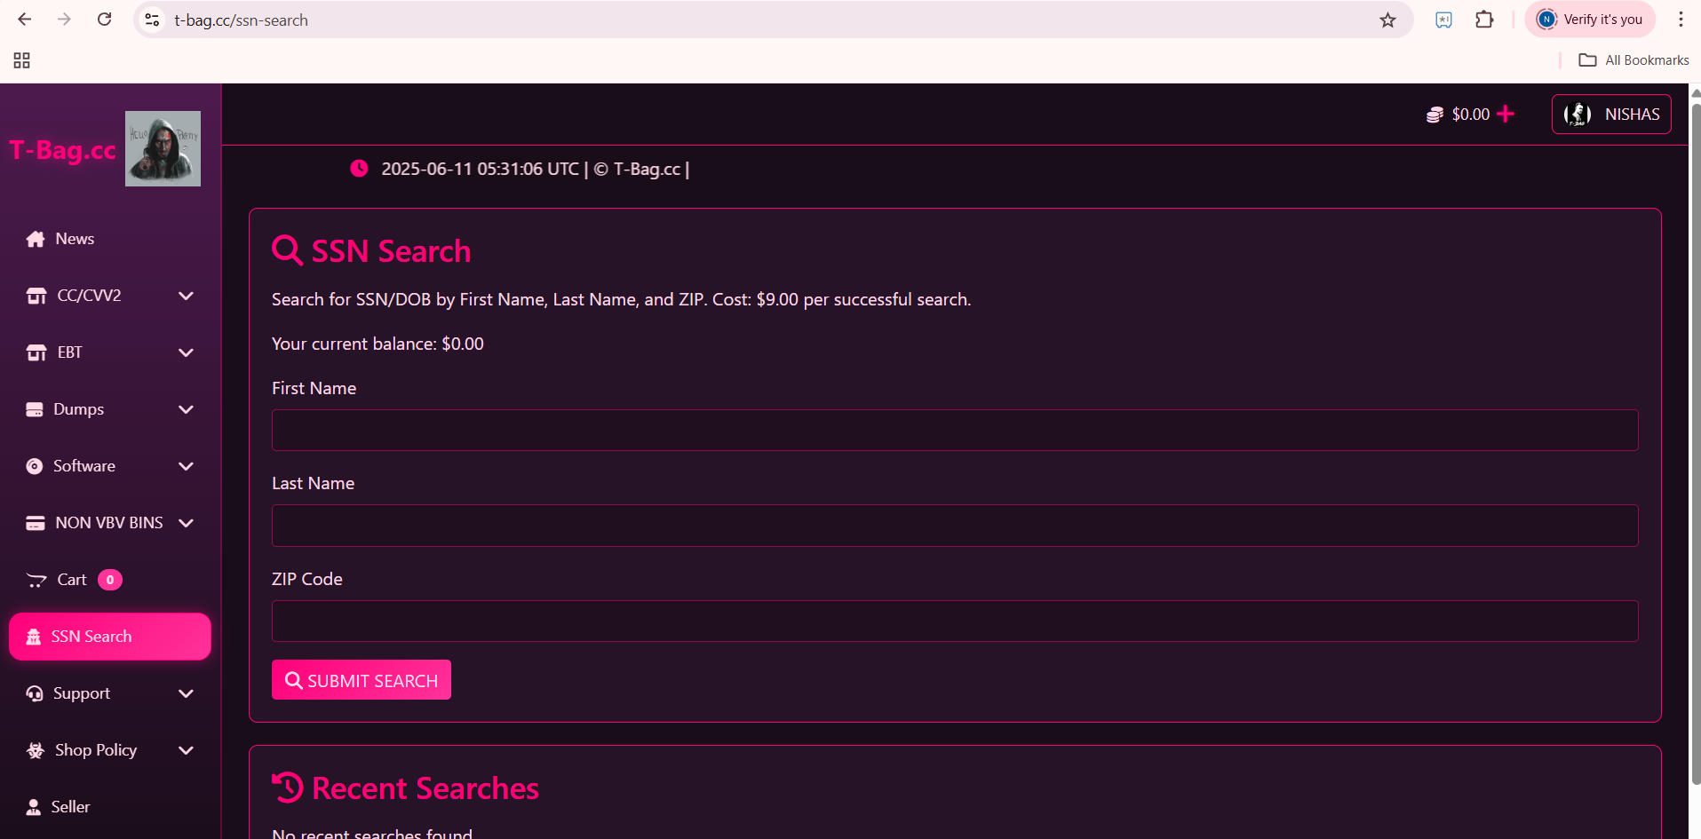Click the pink plus icon next to $0.00
1701x839 pixels.
[x=1506, y=114]
